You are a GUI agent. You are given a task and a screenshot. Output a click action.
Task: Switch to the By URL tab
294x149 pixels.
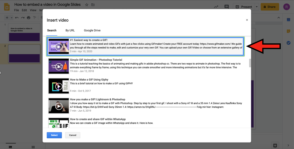coord(70,30)
